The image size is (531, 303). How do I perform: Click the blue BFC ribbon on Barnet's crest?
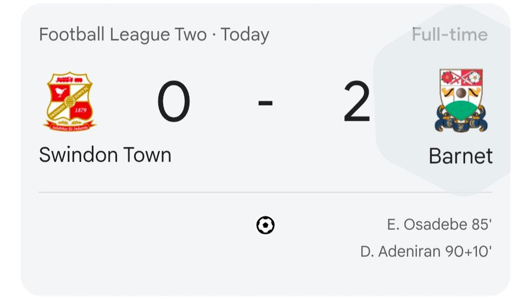(x=461, y=122)
